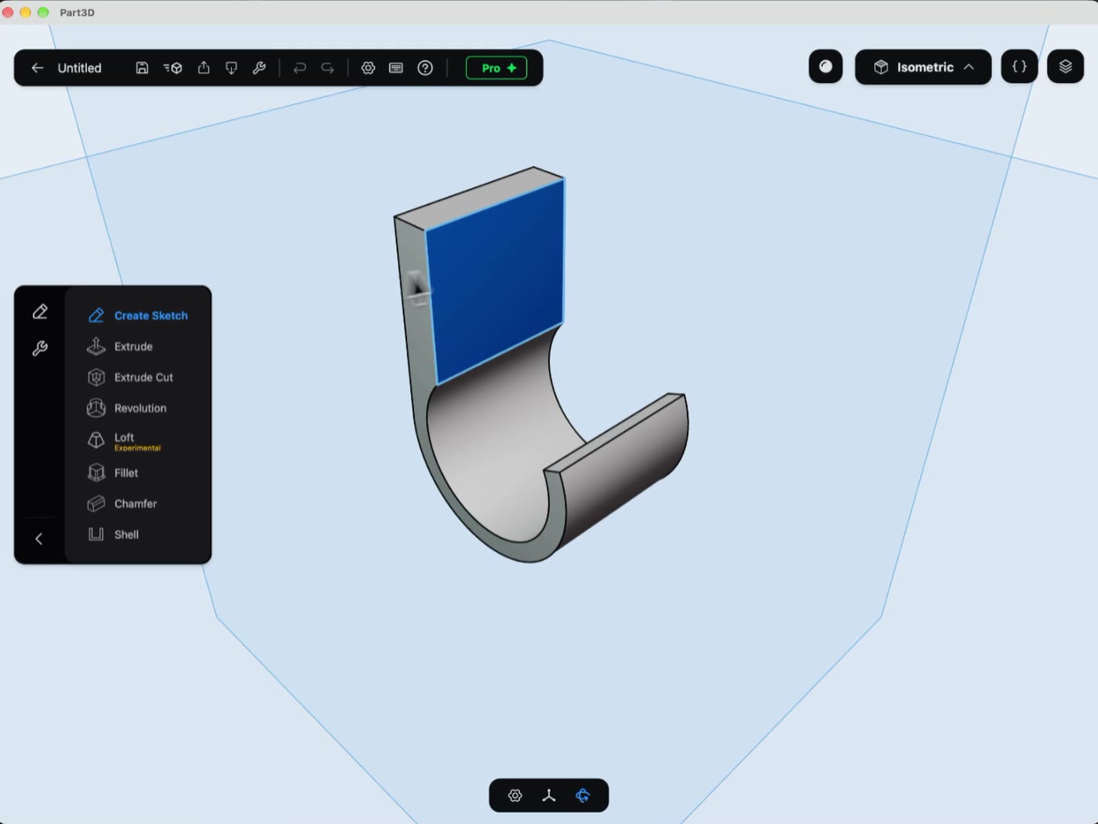Open the layers stack icon

1065,67
